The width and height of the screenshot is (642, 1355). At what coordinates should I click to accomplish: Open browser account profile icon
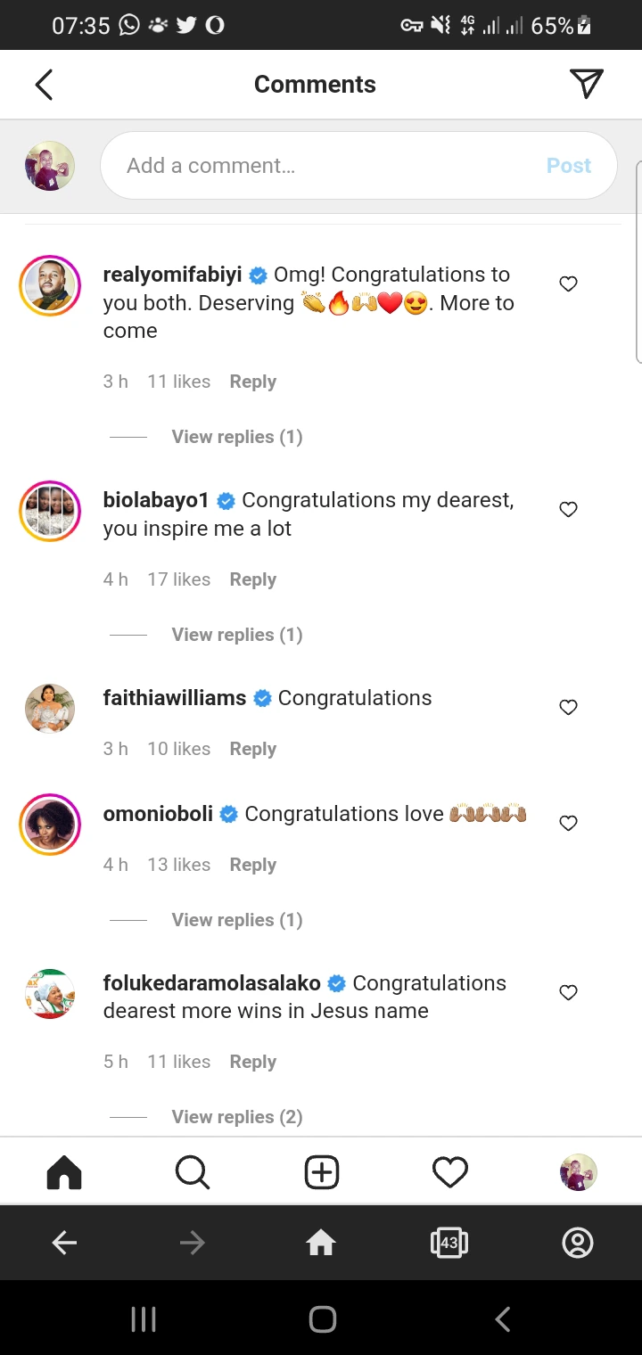[578, 1243]
